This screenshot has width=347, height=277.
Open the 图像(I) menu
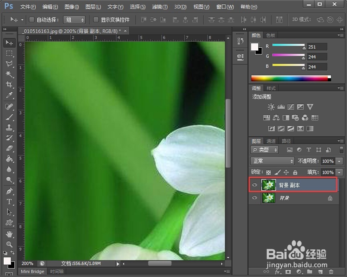72,7
